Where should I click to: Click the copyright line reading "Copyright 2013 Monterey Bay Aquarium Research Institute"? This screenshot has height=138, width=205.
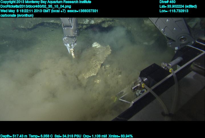(46, 2)
